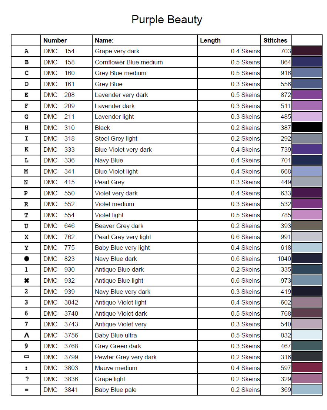Viewport: 327px width, 410px height.
Task: Click the Violet light color swatch
Action: 307,215
